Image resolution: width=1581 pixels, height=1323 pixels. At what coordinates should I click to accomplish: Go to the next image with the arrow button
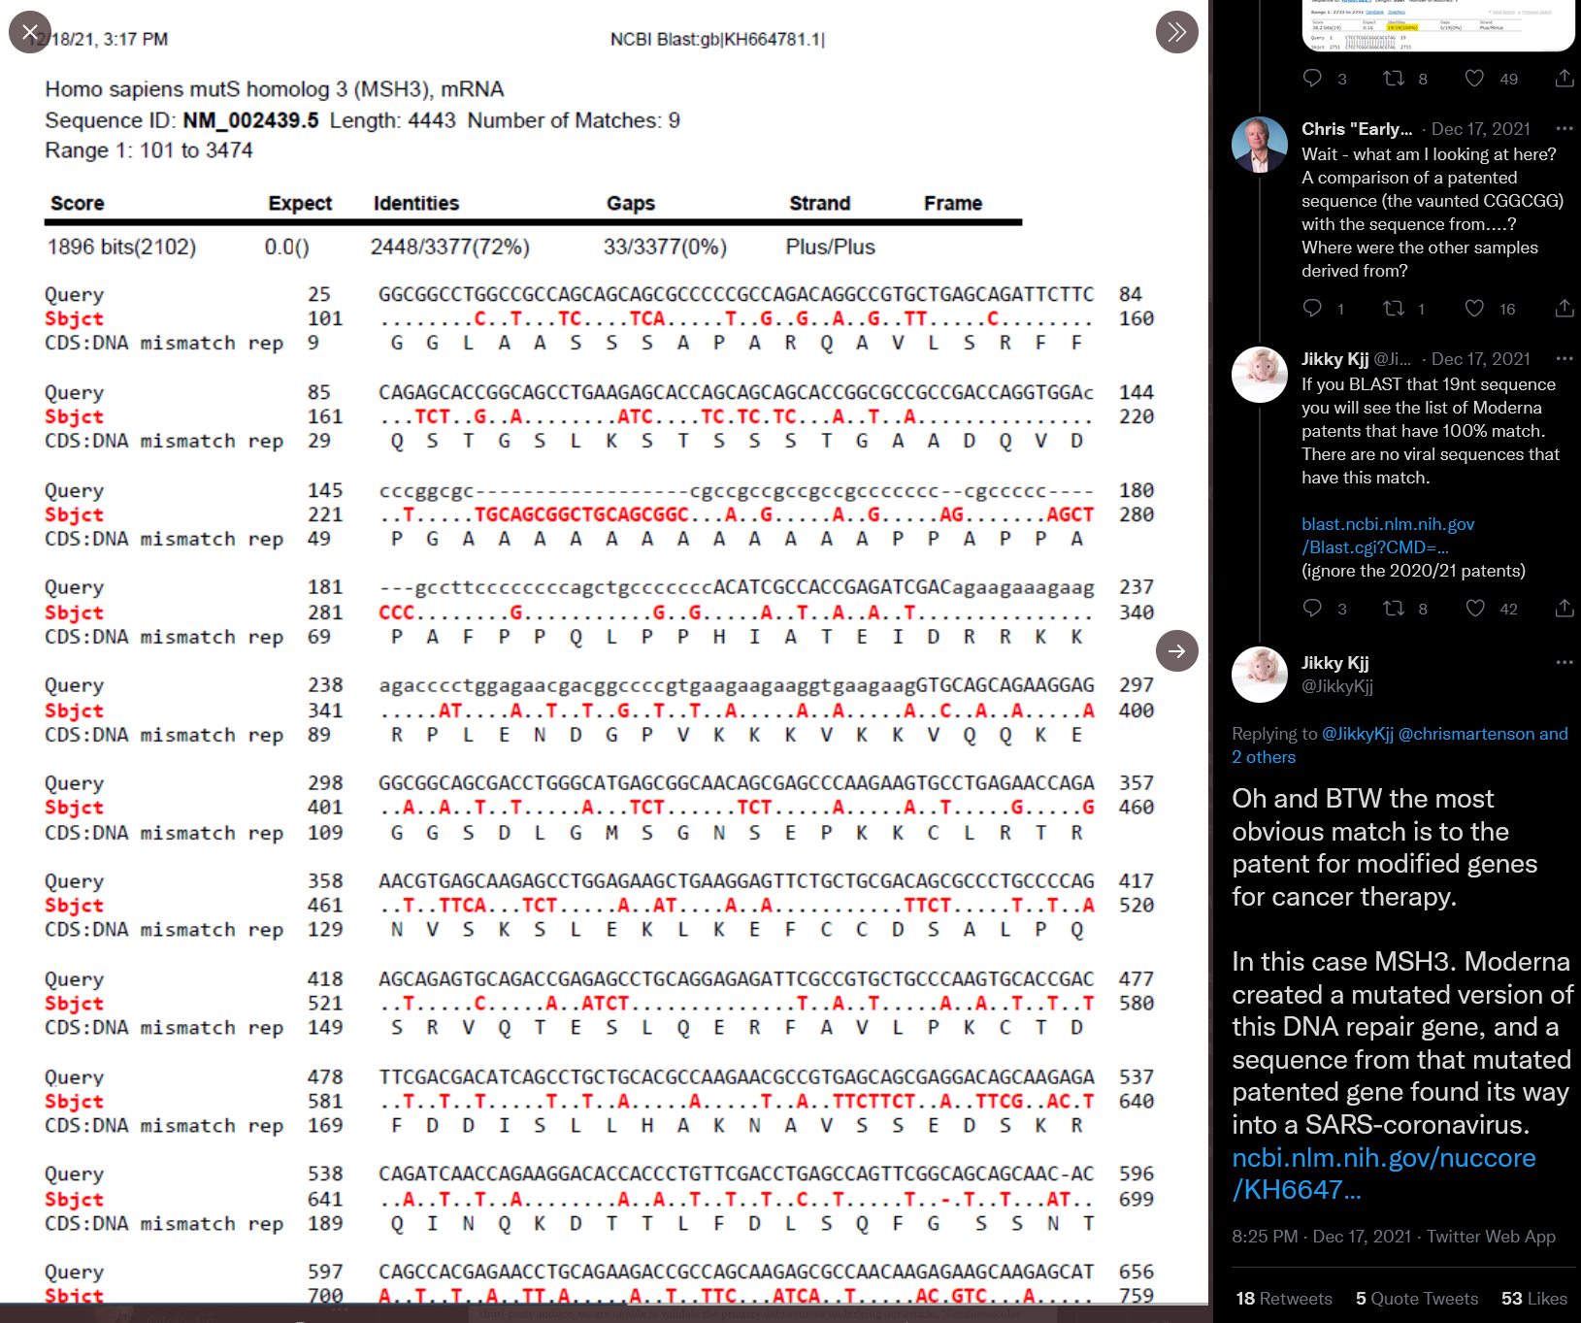click(1177, 650)
